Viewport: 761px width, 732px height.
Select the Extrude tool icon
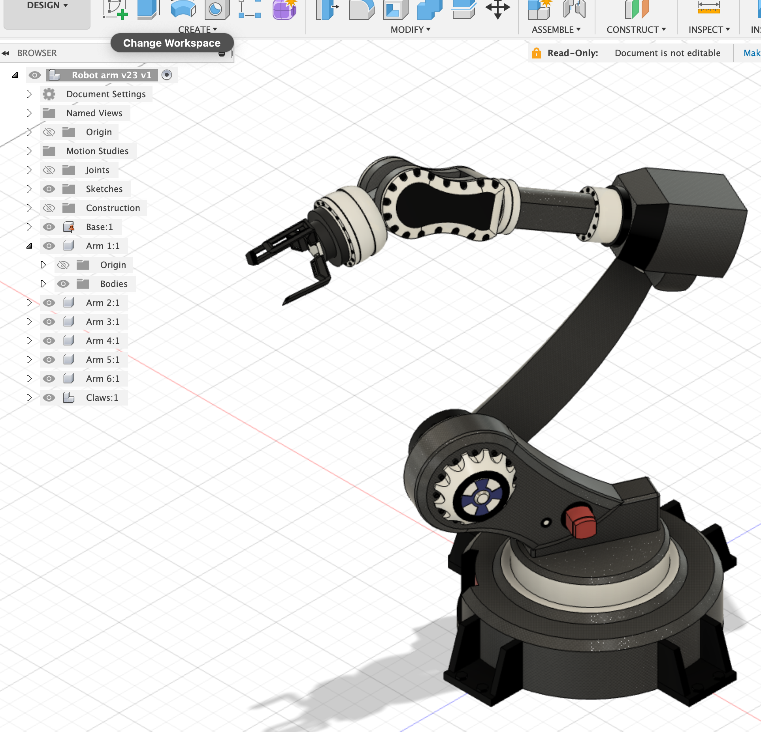click(148, 9)
